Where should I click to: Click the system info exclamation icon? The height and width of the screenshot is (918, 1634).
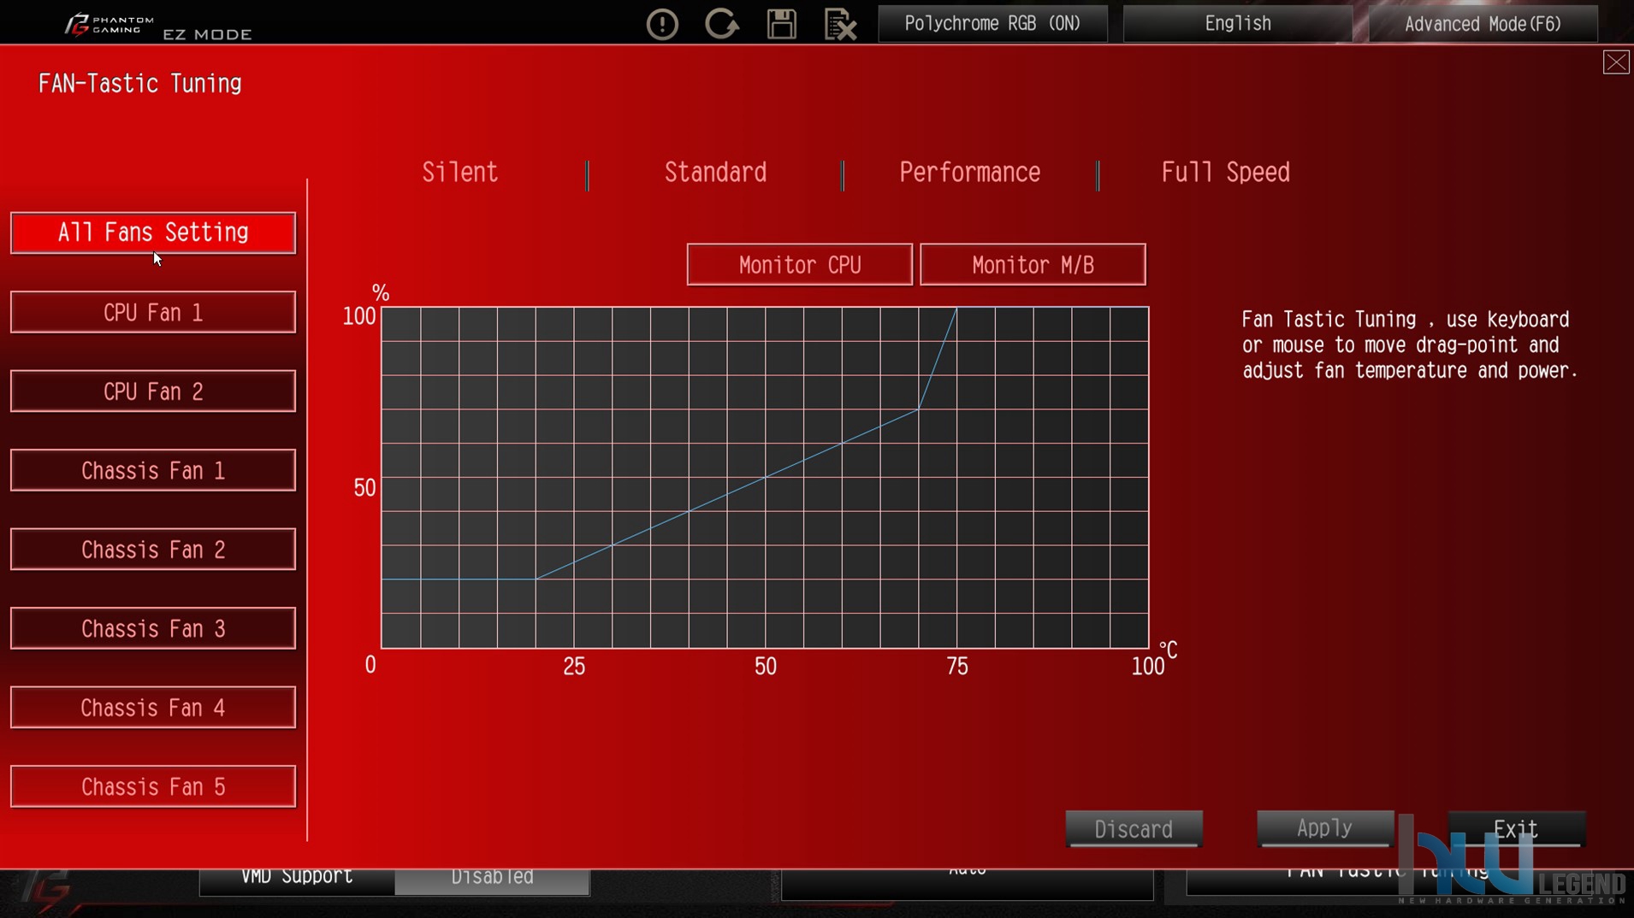(662, 24)
